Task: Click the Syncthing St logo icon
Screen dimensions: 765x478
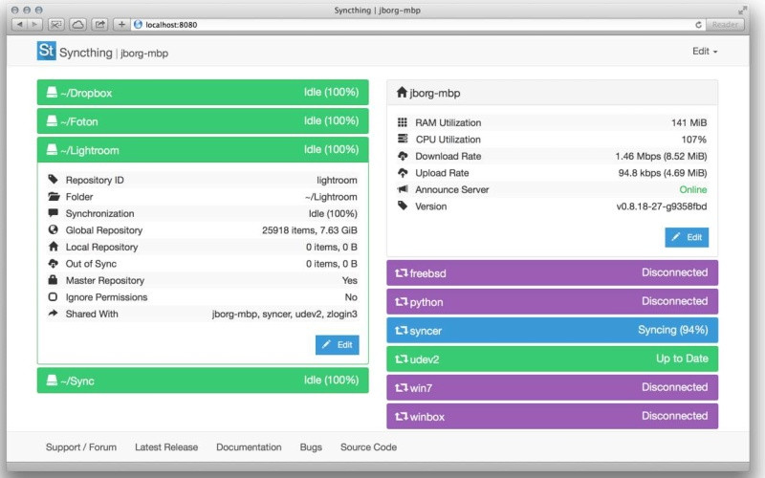Action: coord(46,51)
